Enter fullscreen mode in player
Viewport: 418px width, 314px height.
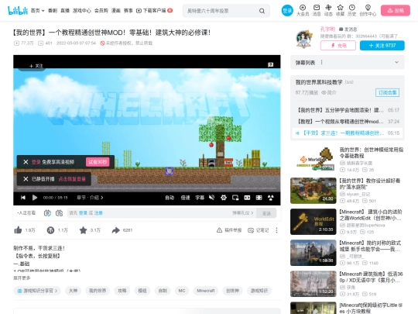pyautogui.click(x=271, y=198)
